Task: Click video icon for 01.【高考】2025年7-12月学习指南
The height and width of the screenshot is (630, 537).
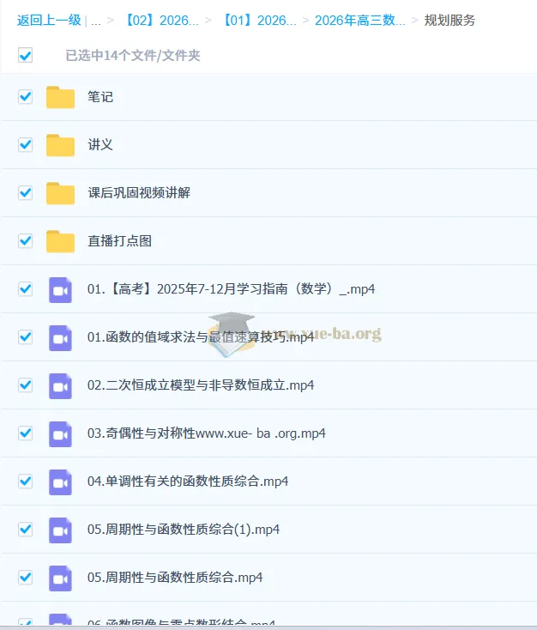Action: coord(60,290)
